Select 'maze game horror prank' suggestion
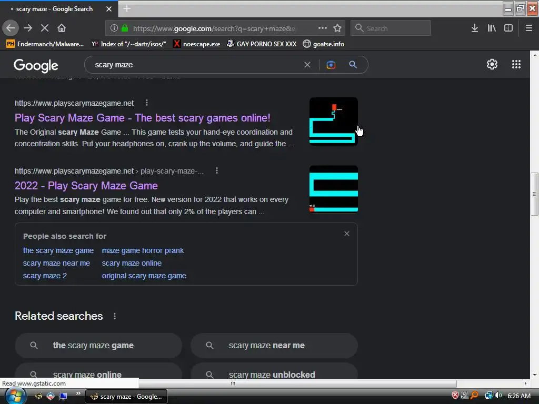The width and height of the screenshot is (539, 404). 143,250
